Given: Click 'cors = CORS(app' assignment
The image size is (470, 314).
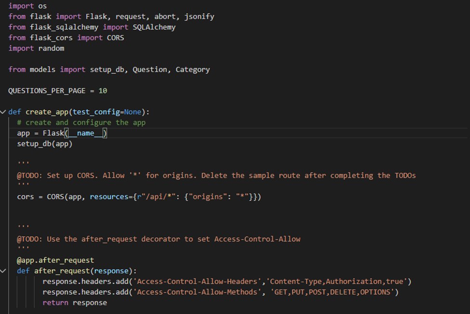Looking at the screenshot, I should click(49, 197).
